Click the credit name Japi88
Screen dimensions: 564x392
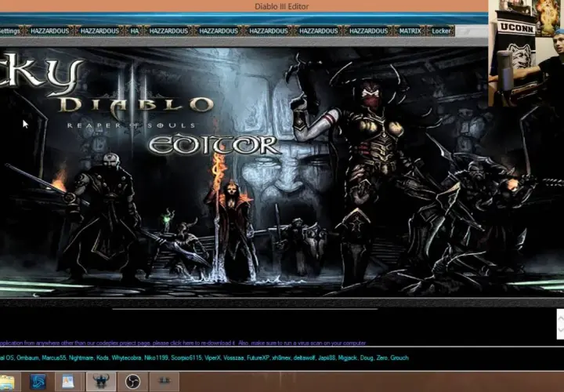[327, 358]
